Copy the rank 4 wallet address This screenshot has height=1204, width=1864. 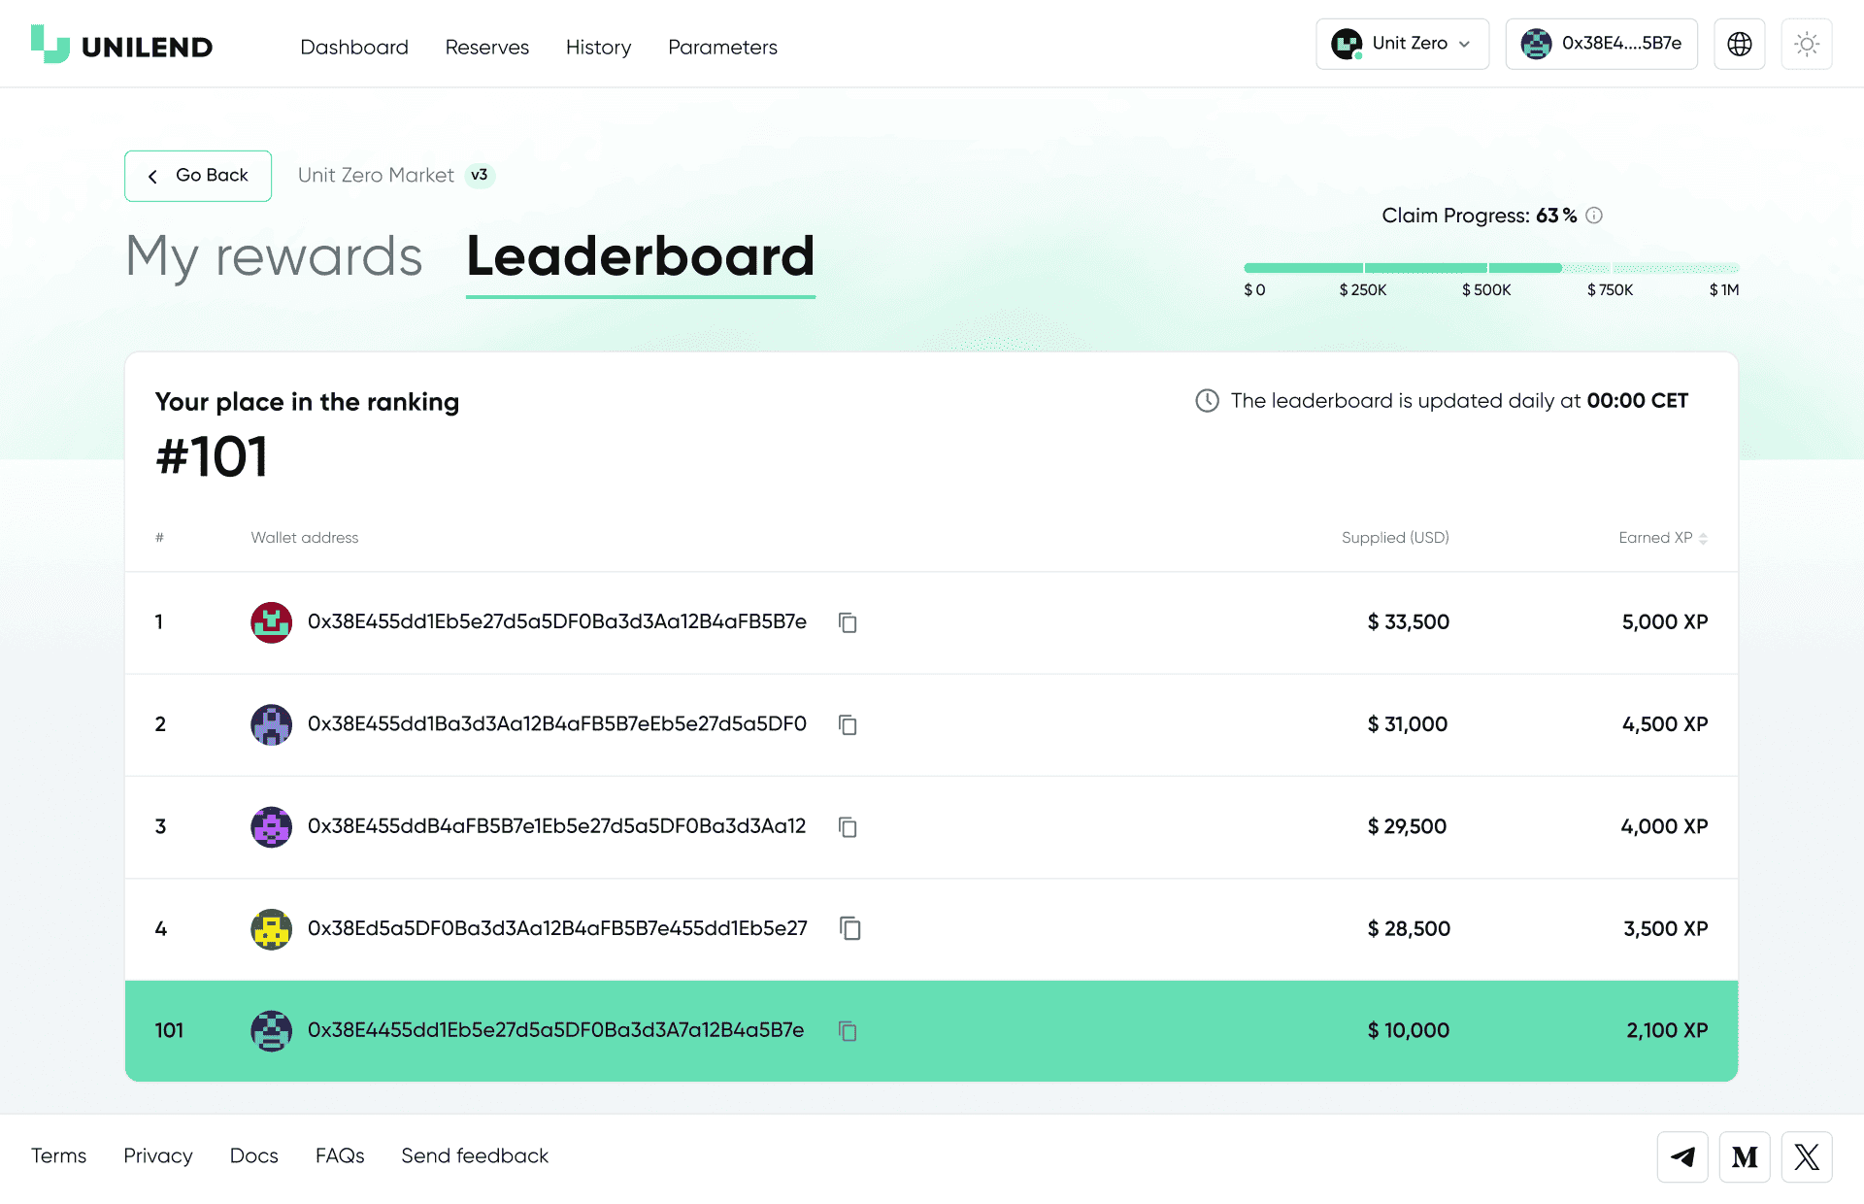click(850, 929)
